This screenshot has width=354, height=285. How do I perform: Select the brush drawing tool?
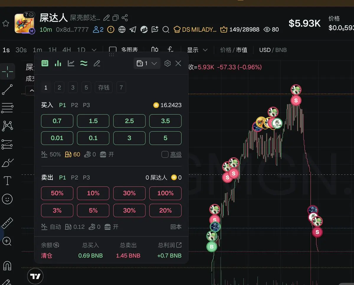point(7,163)
